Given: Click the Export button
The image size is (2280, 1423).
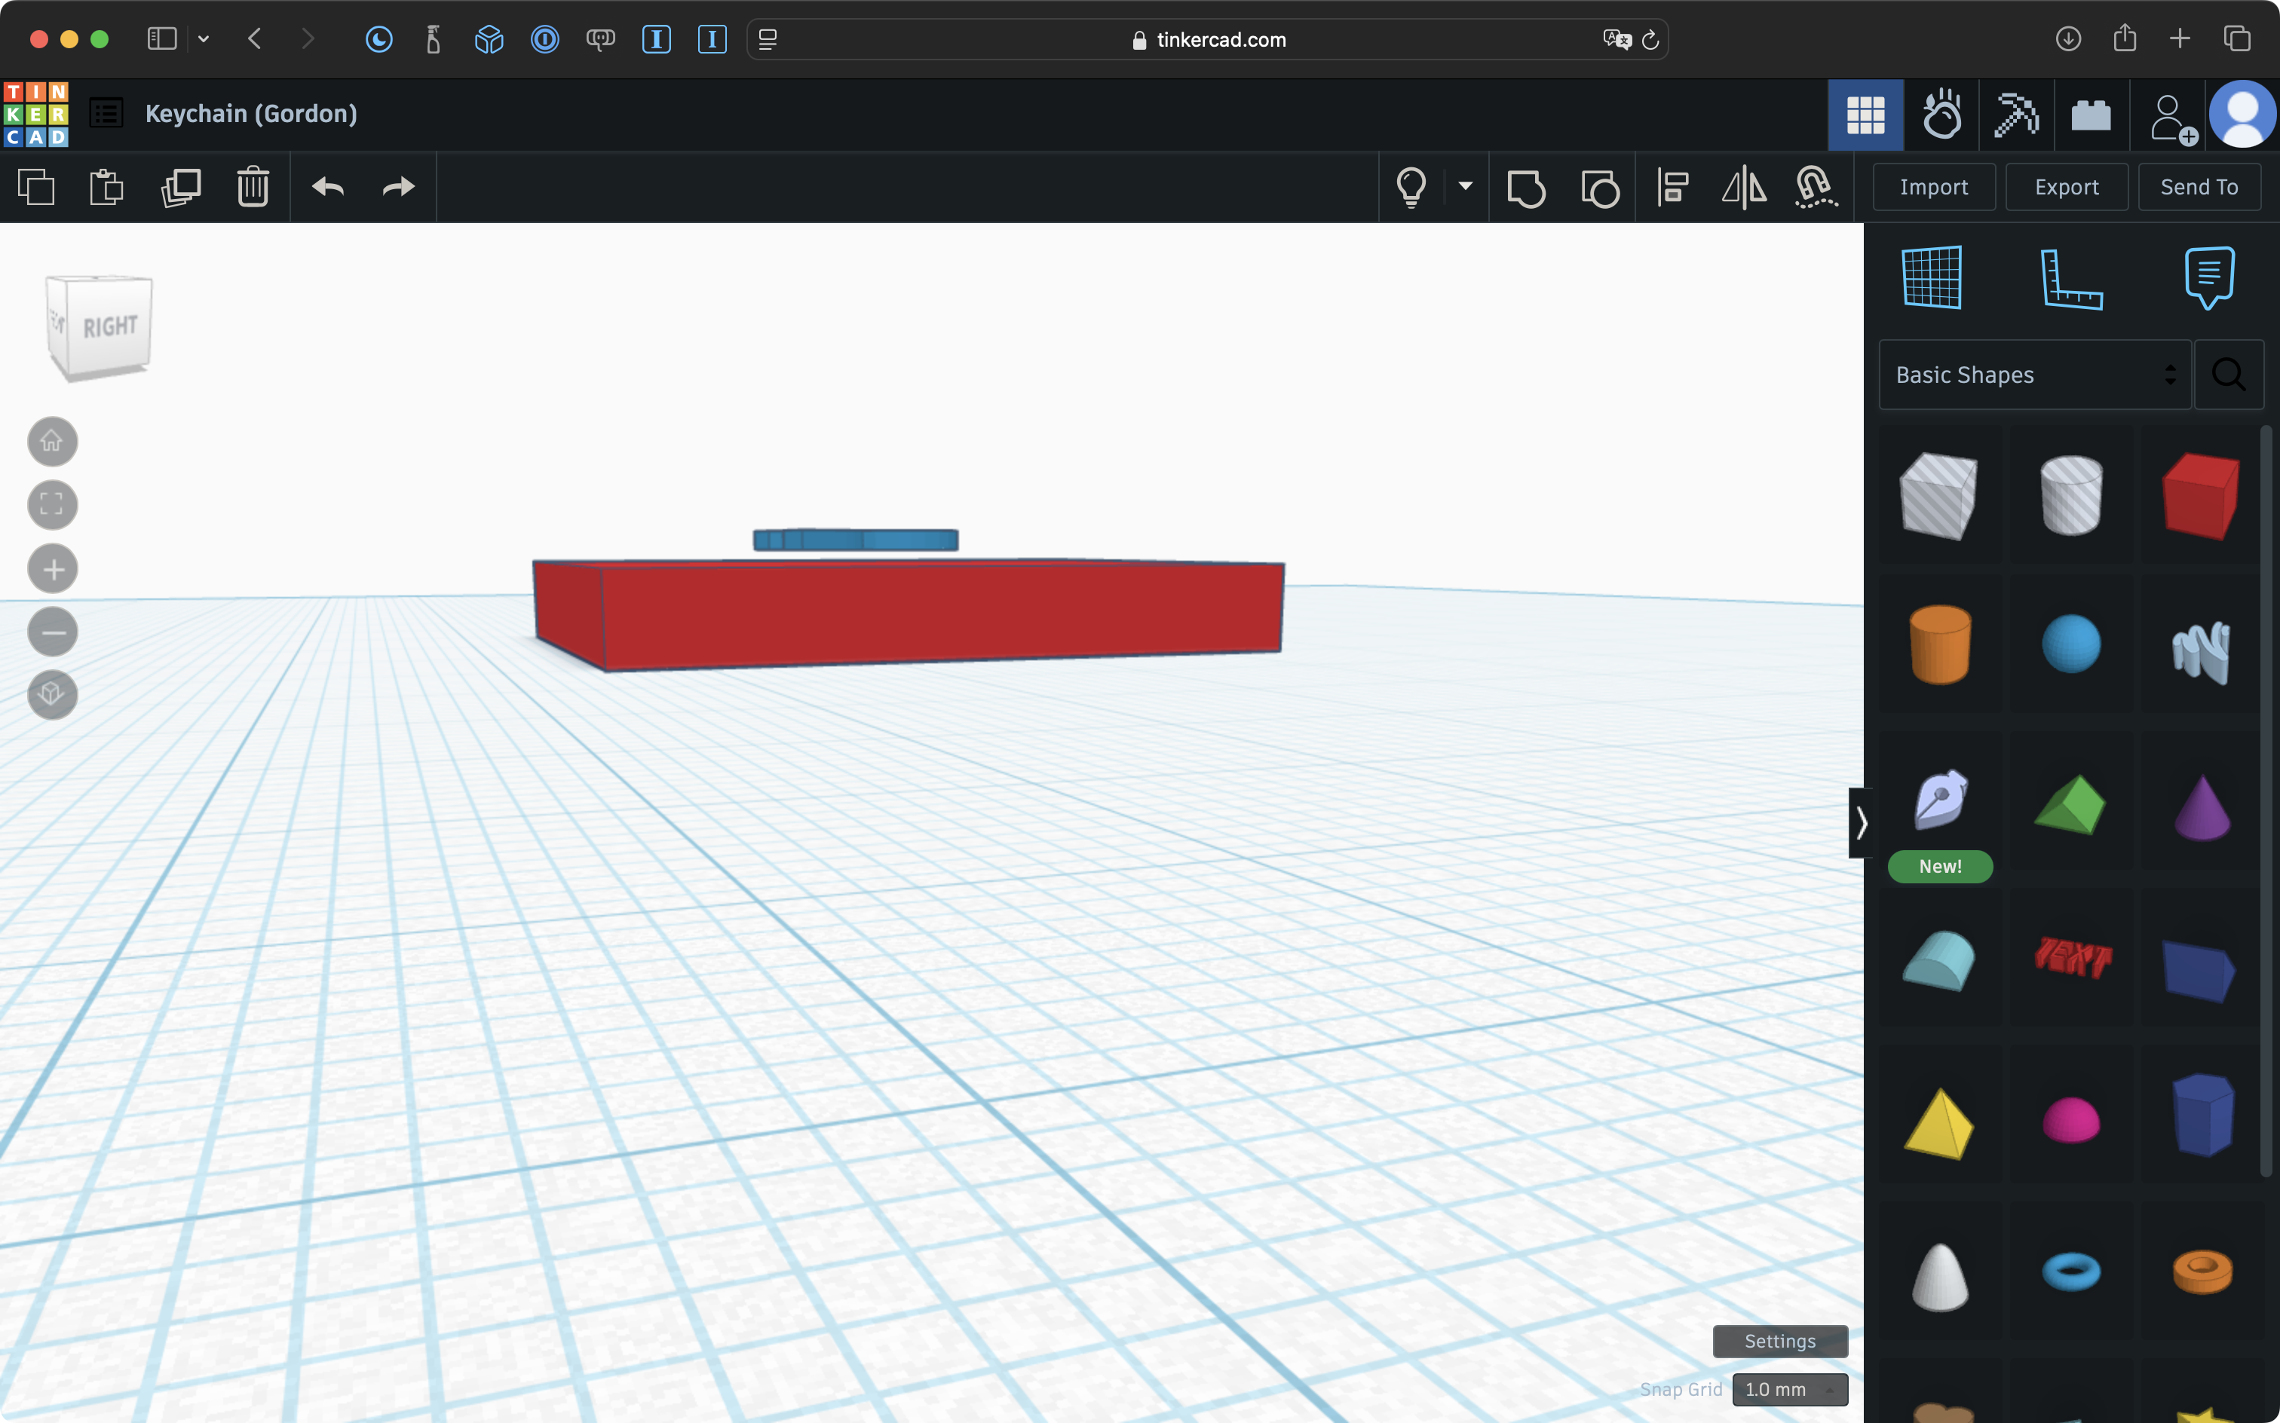Looking at the screenshot, I should click(2067, 187).
